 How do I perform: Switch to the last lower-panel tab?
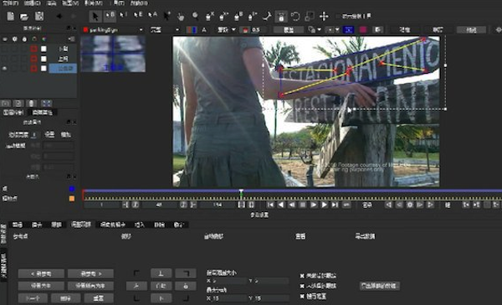[x=179, y=225]
